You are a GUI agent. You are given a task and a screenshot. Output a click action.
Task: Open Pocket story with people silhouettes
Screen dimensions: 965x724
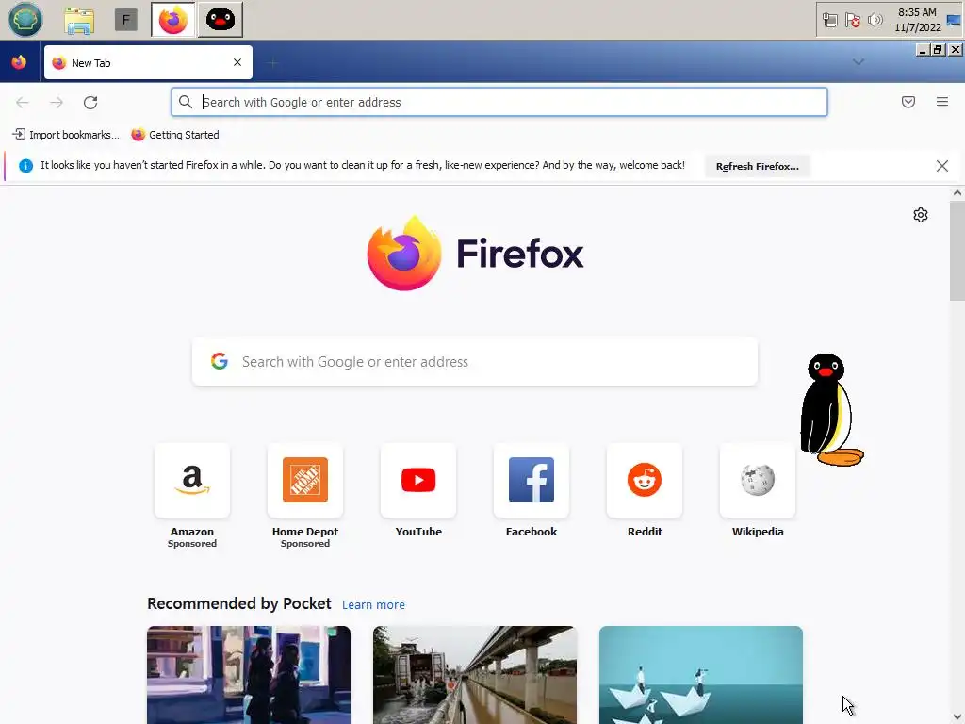(249, 675)
